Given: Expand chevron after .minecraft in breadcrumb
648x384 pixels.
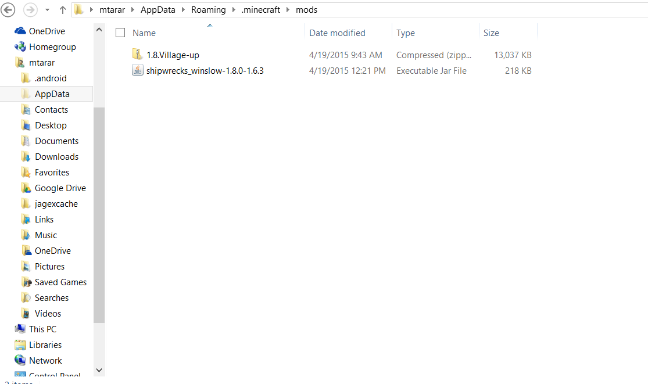Looking at the screenshot, I should [x=288, y=9].
